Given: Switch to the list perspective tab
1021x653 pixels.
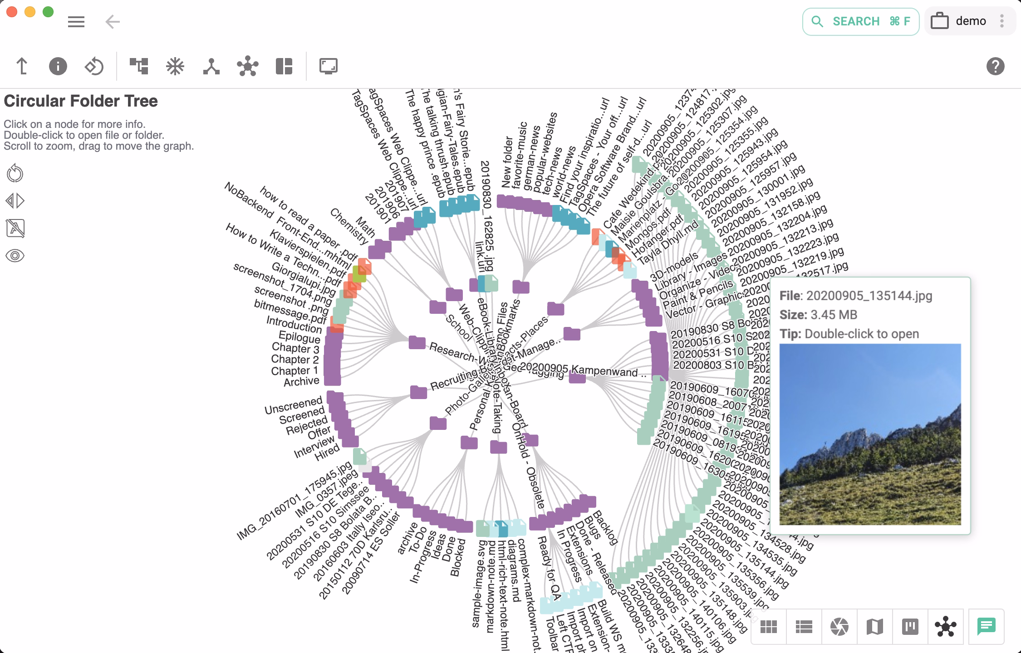Looking at the screenshot, I should (x=803, y=627).
